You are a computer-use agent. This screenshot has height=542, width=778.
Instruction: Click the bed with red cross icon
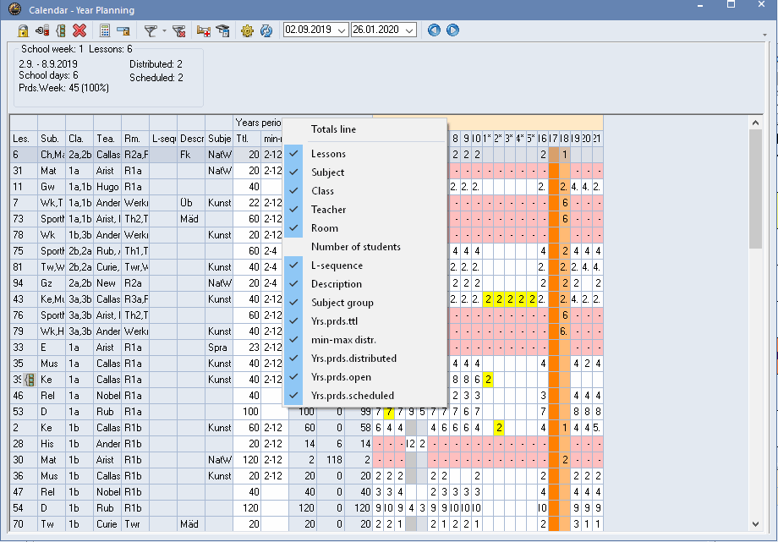(x=204, y=31)
